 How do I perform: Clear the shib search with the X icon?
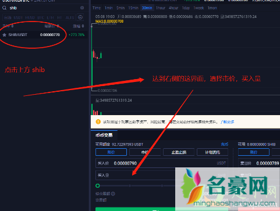click(82, 8)
